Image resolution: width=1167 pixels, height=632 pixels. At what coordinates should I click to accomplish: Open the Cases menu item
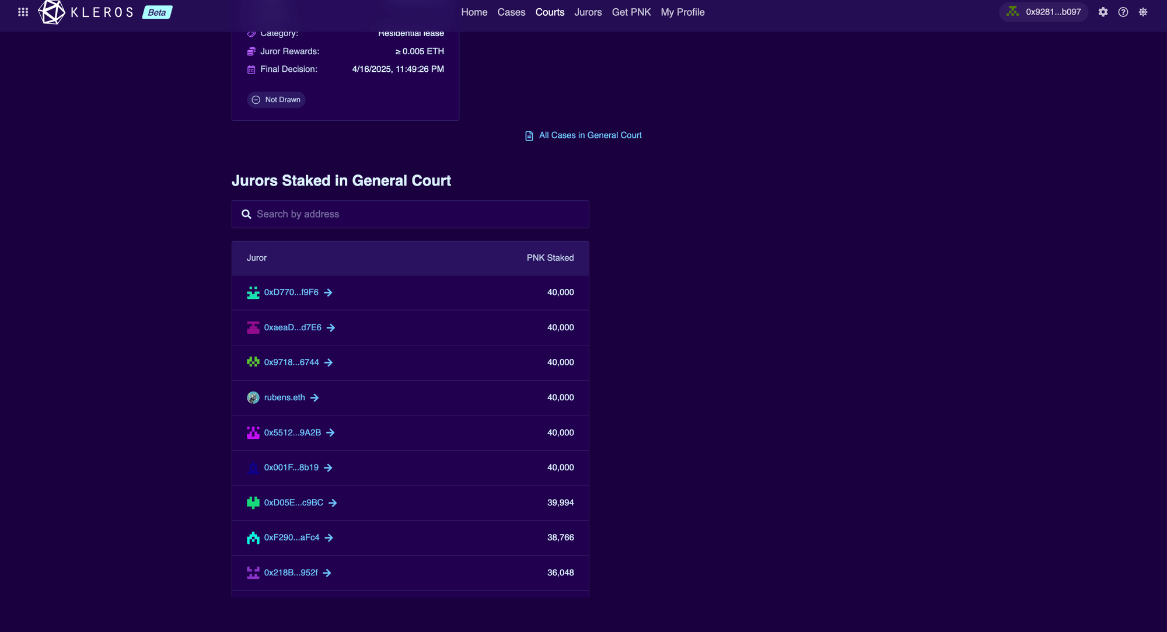(x=511, y=12)
